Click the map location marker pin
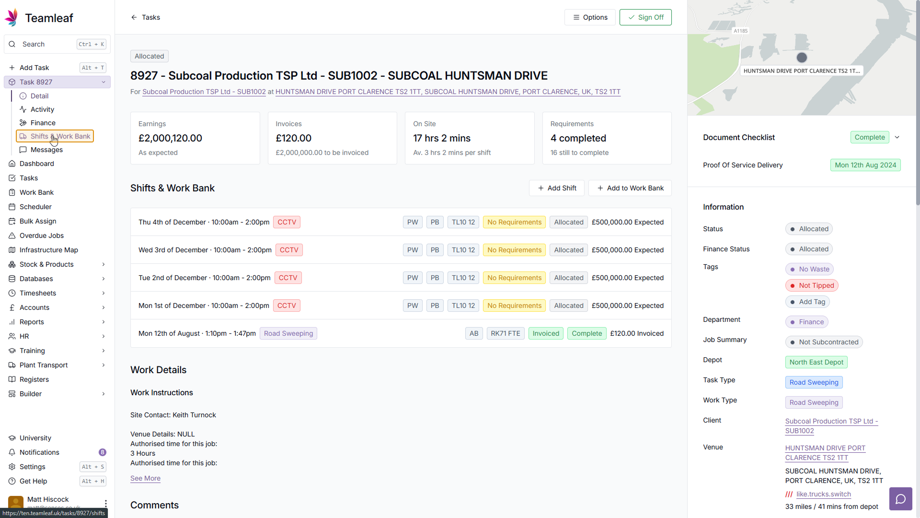The image size is (920, 518). point(802,58)
